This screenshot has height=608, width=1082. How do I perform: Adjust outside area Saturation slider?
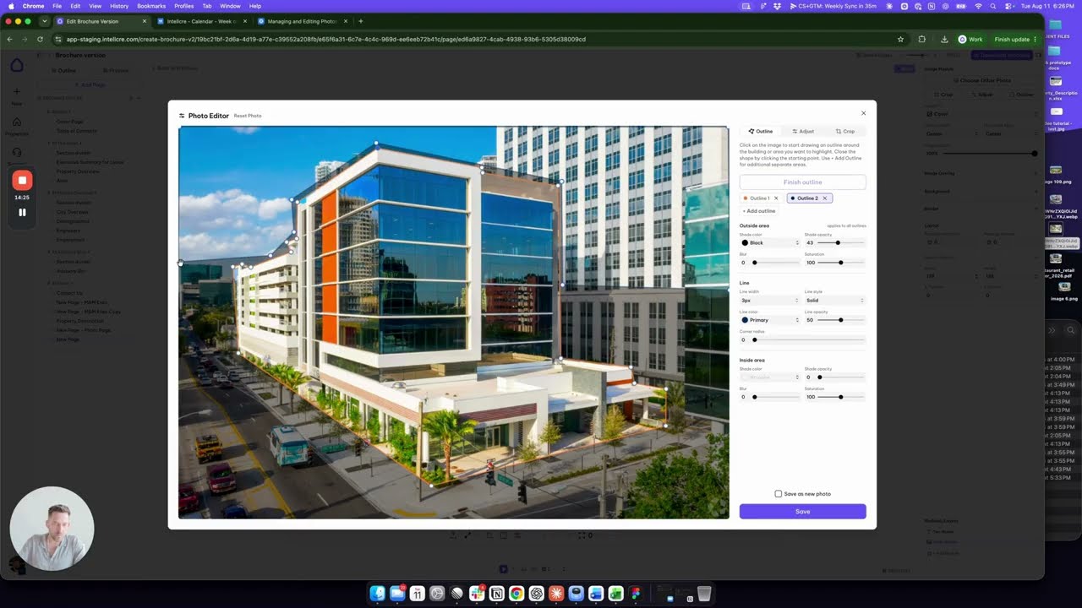click(x=841, y=263)
